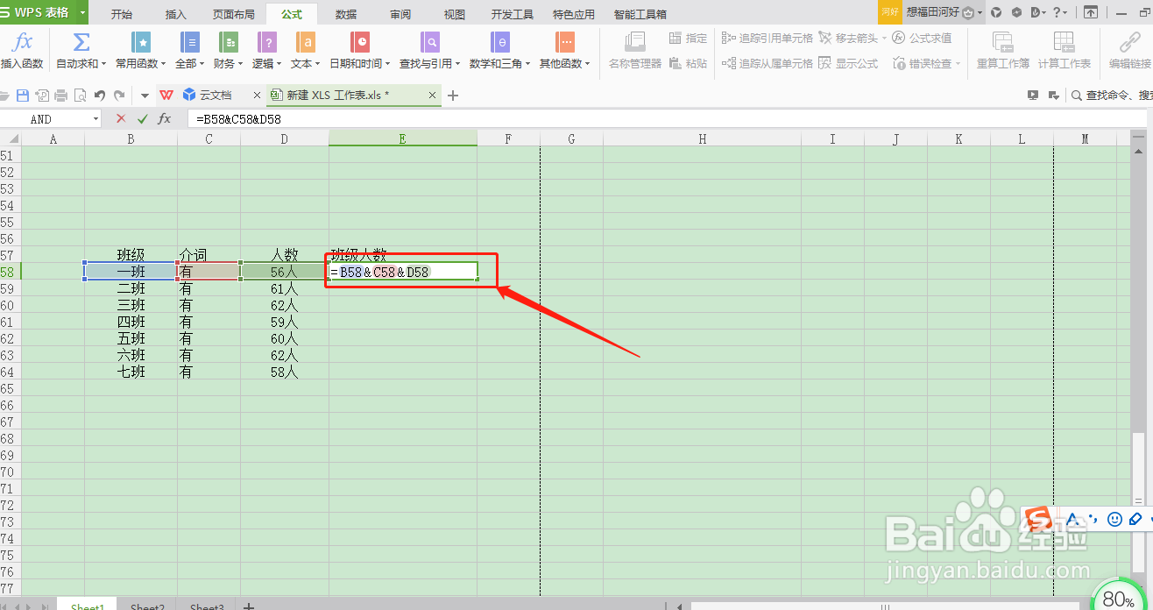This screenshot has height=610, width=1153.
Task: Click the Print icon in quick access toolbar
Action: pyautogui.click(x=61, y=96)
